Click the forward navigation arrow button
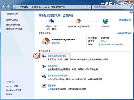 tap(8, 7)
